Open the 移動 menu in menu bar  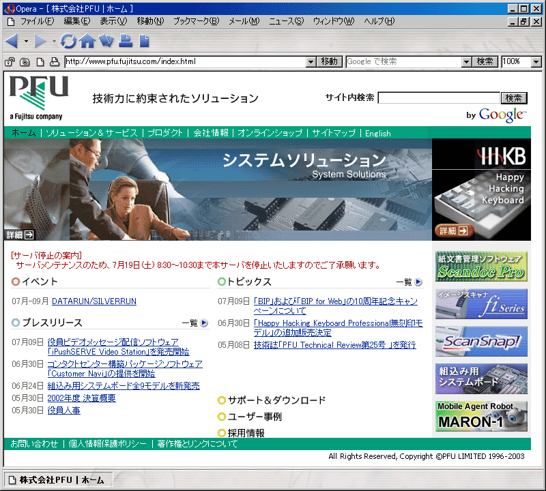[150, 21]
